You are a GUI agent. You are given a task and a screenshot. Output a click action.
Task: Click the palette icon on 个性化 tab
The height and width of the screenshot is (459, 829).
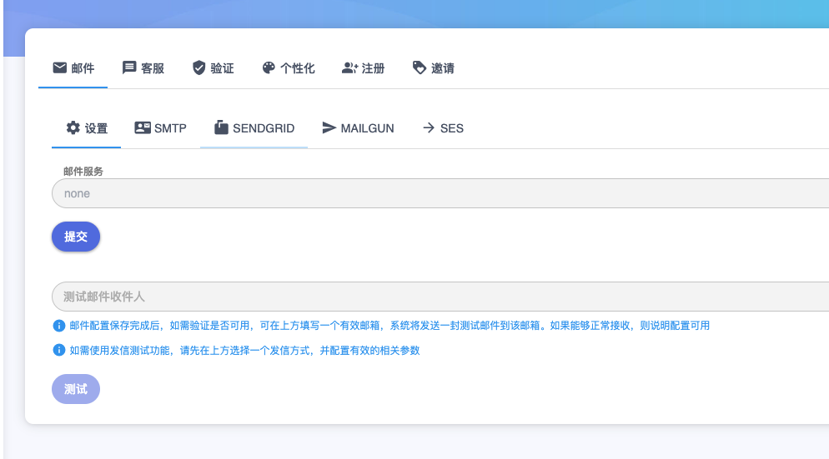click(x=269, y=67)
